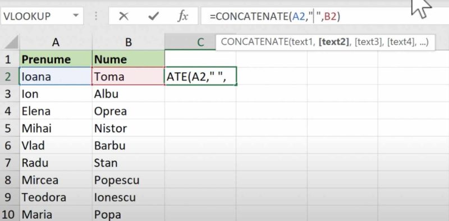Click bold [text2] argument in tooltip
Viewport: 449px width, 221px height.
click(x=334, y=43)
